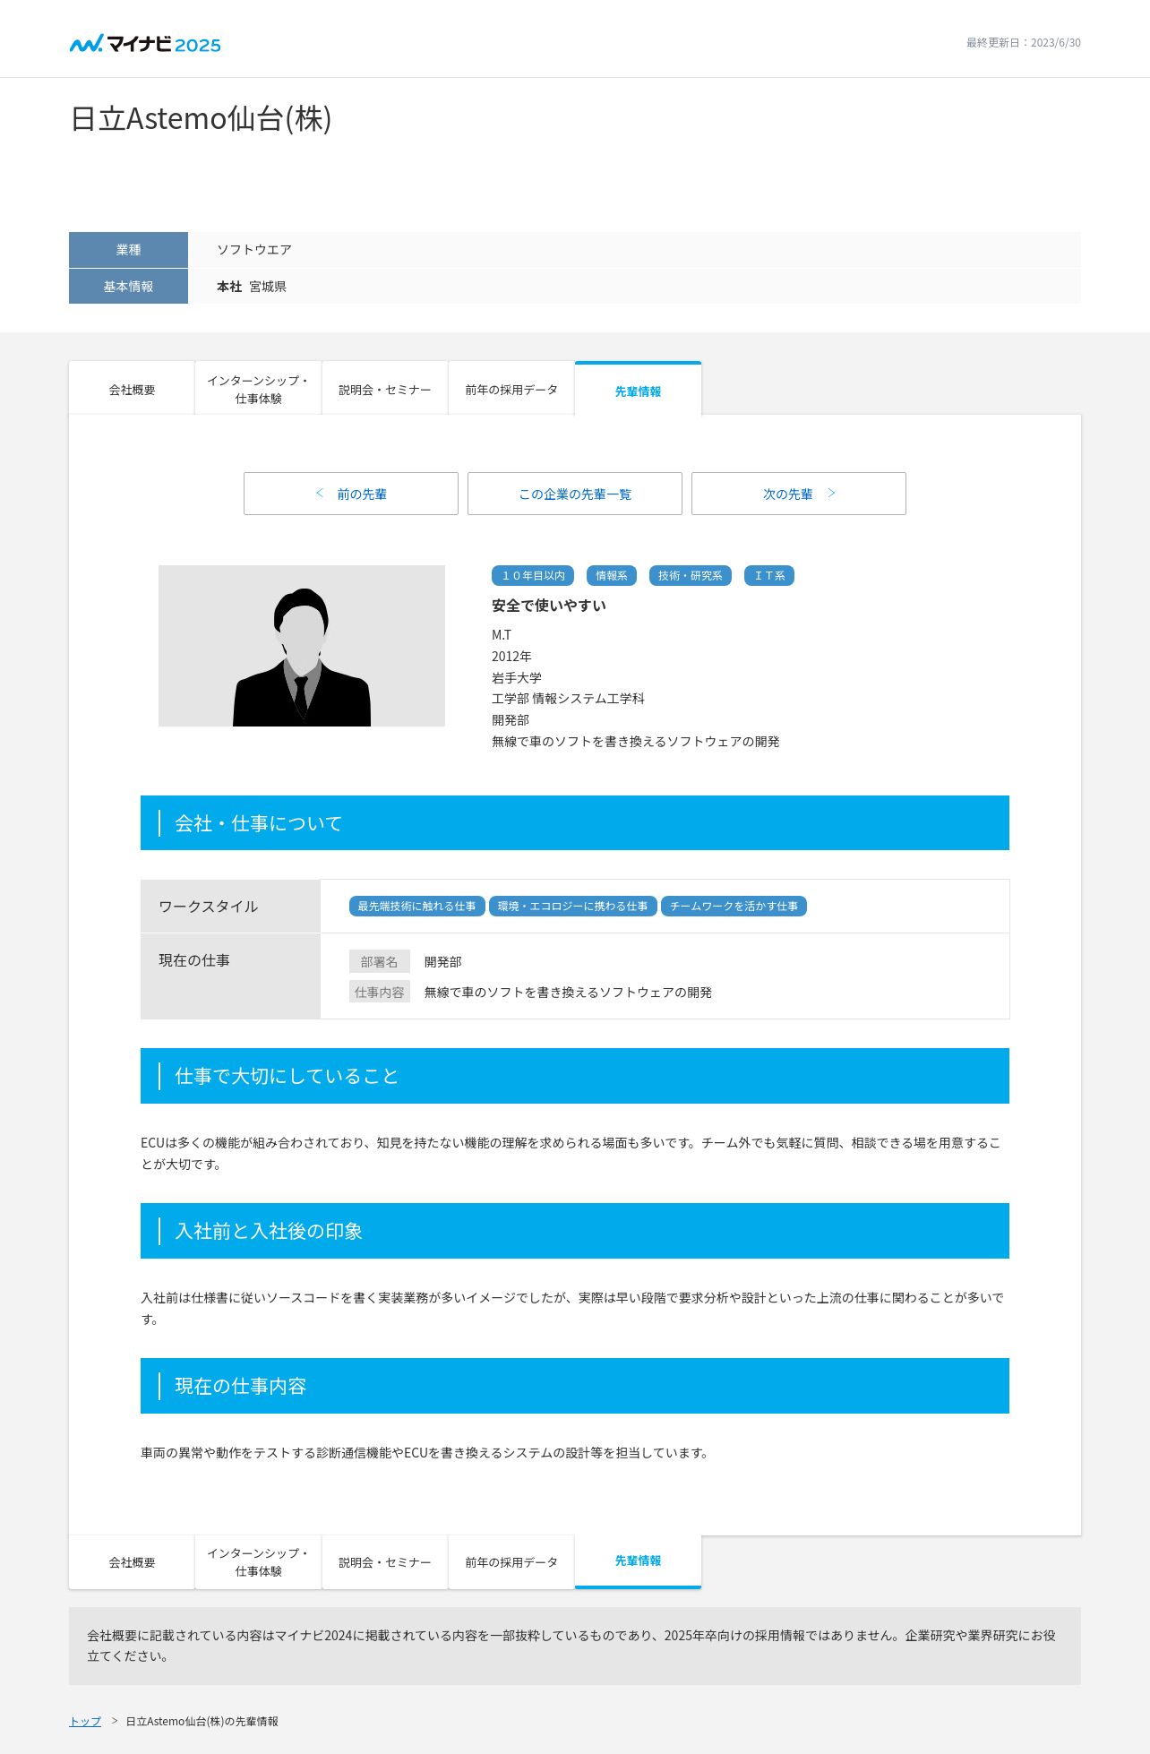Click the 技術・研究系 tag
This screenshot has height=1754, width=1150.
[690, 576]
